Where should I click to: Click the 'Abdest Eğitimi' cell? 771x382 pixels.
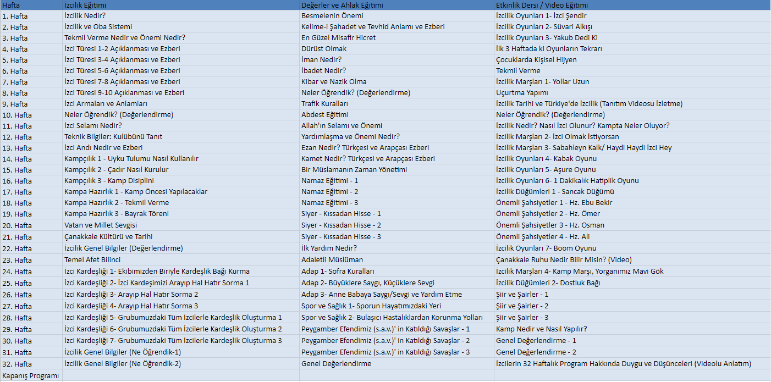coord(396,115)
